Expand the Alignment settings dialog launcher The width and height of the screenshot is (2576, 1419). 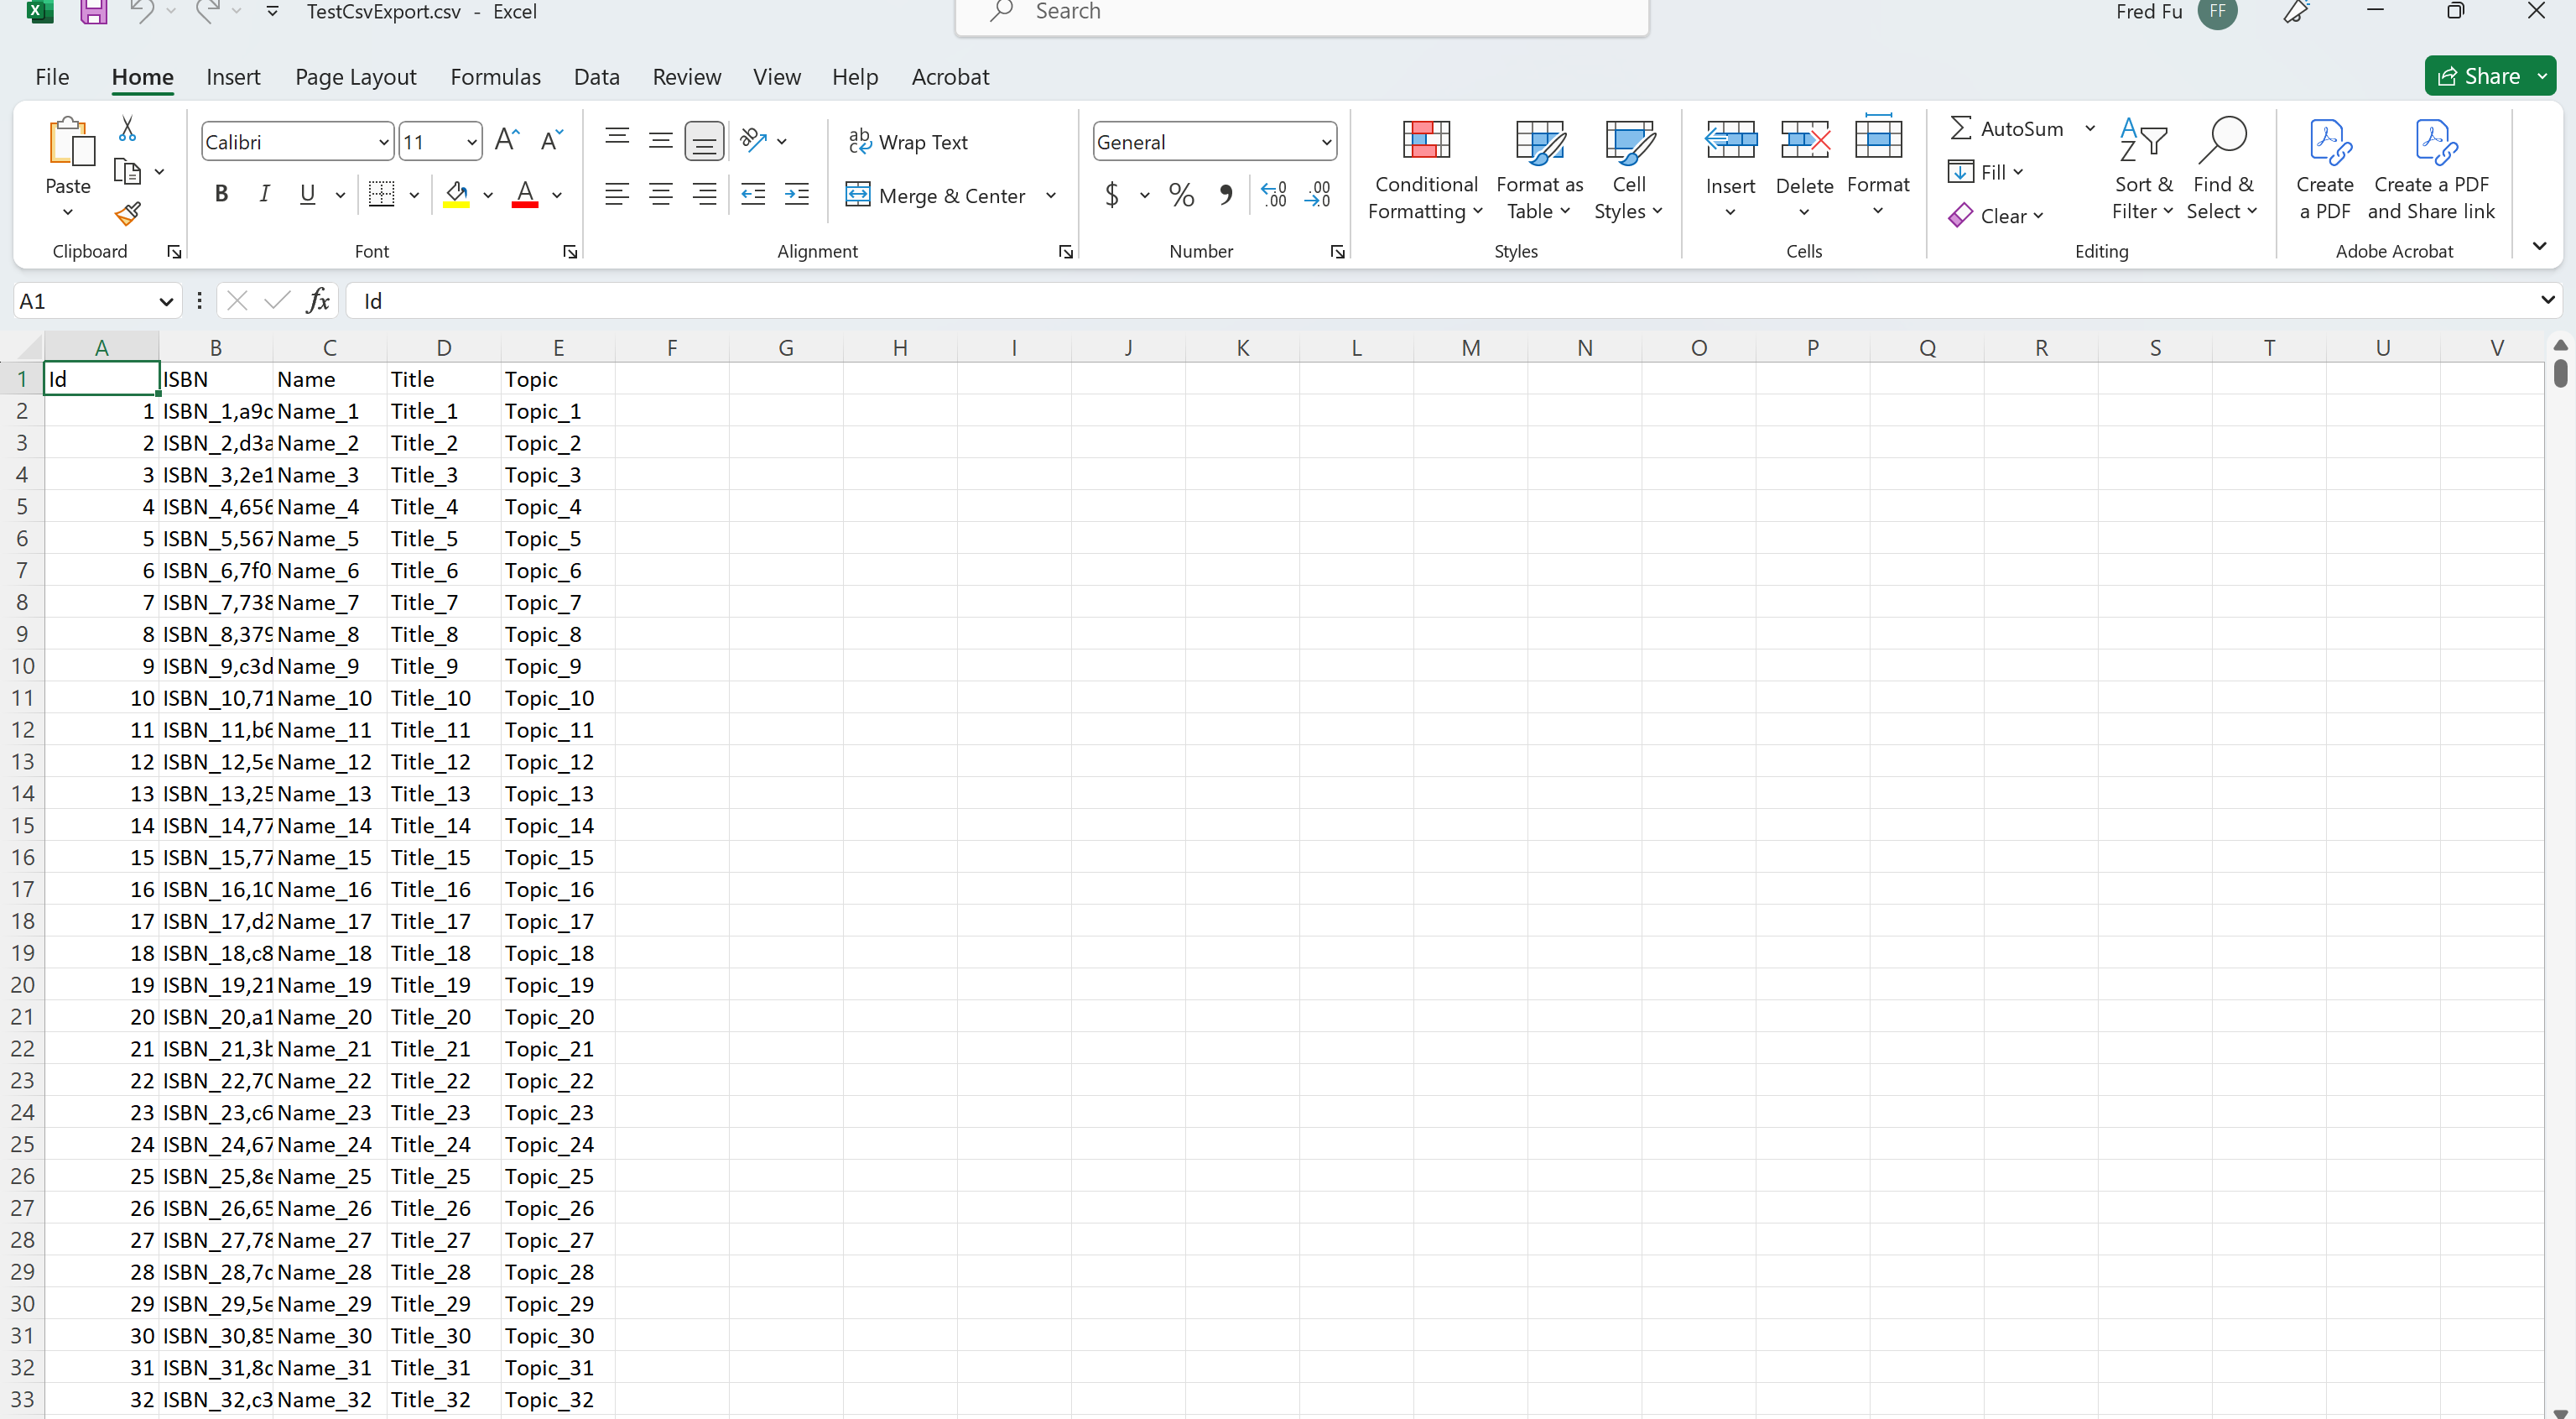point(1066,251)
